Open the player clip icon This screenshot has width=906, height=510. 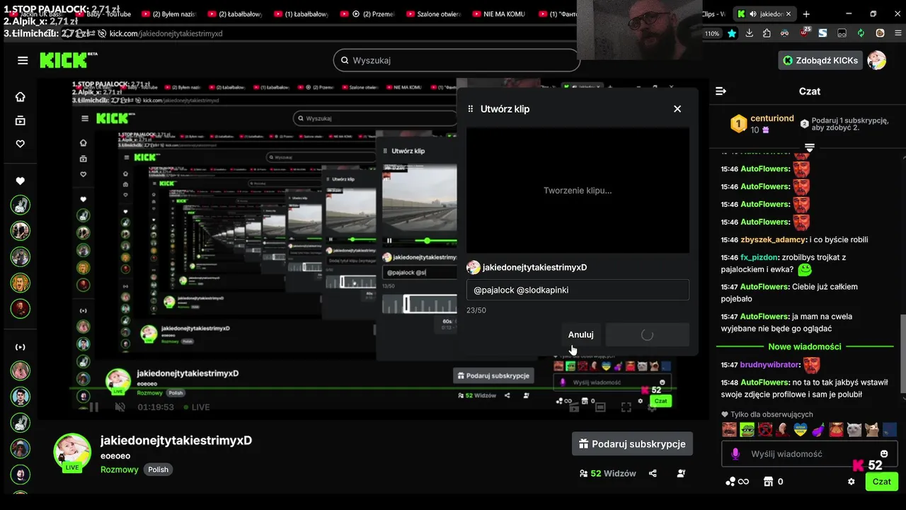(574, 407)
